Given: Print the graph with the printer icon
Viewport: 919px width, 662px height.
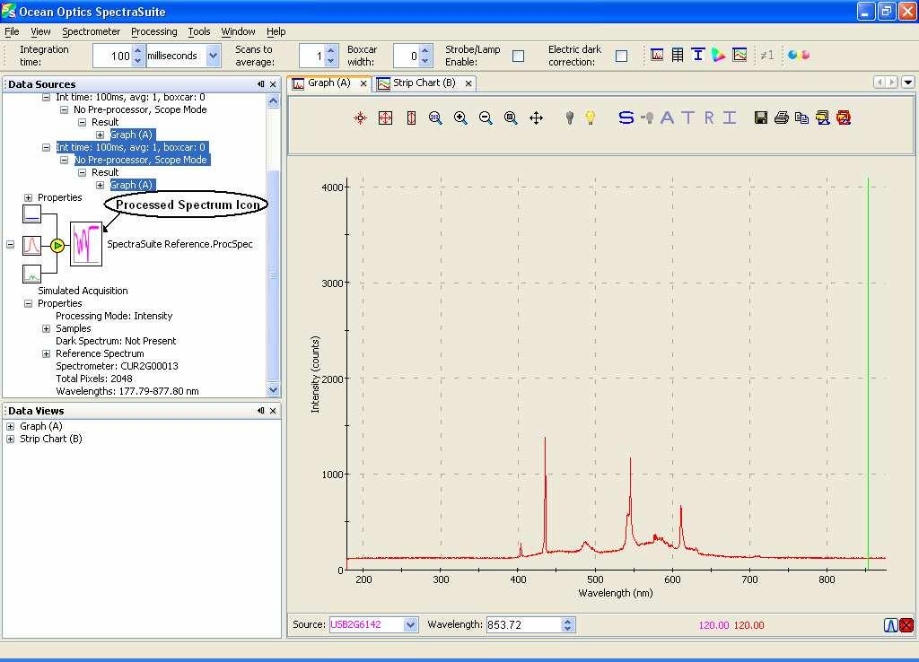Looking at the screenshot, I should pyautogui.click(x=782, y=118).
